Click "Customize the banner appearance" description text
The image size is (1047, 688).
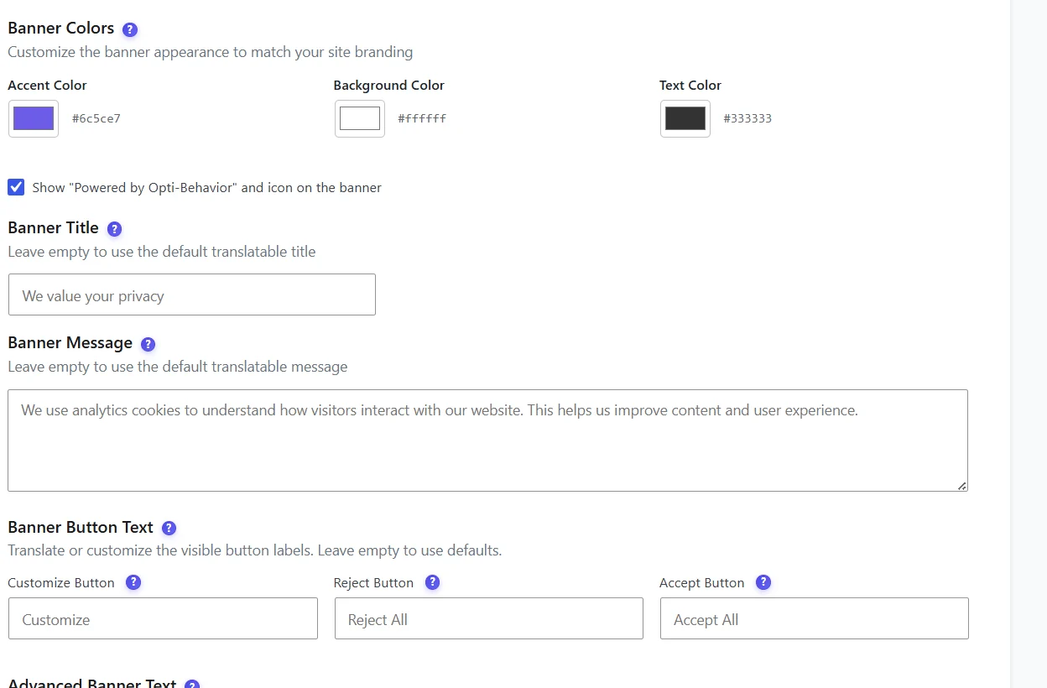(211, 52)
